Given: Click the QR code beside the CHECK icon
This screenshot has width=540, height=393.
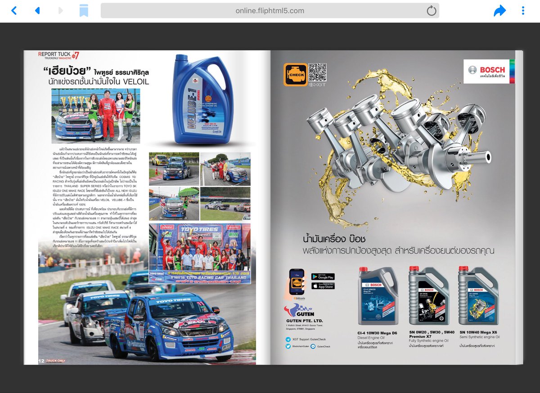Looking at the screenshot, I should pyautogui.click(x=317, y=72).
